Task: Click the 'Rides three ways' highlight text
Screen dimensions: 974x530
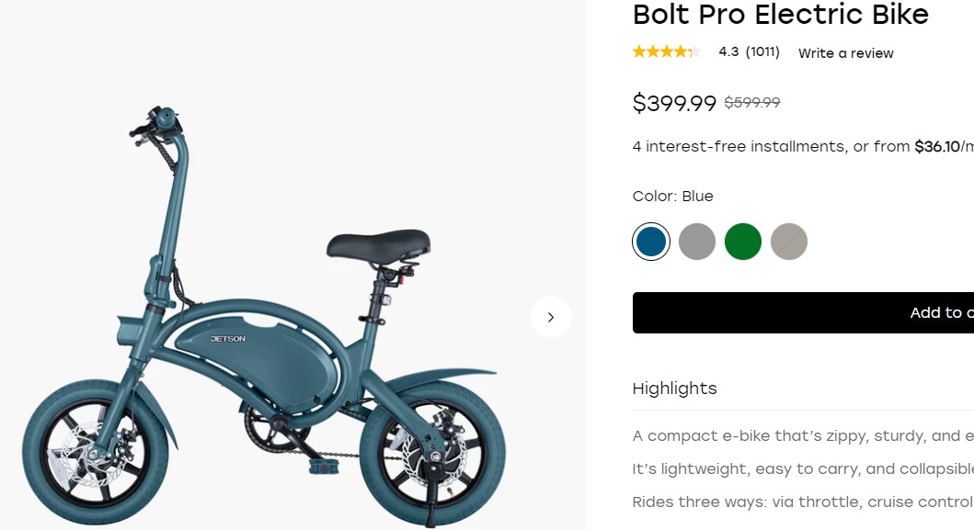Action: point(802,502)
